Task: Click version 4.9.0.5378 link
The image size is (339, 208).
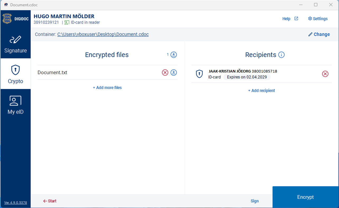Action: 16,203
